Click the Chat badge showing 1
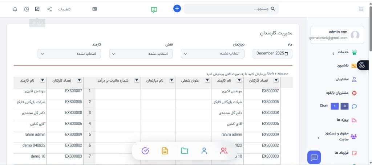The width and height of the screenshot is (372, 165). click(x=335, y=106)
